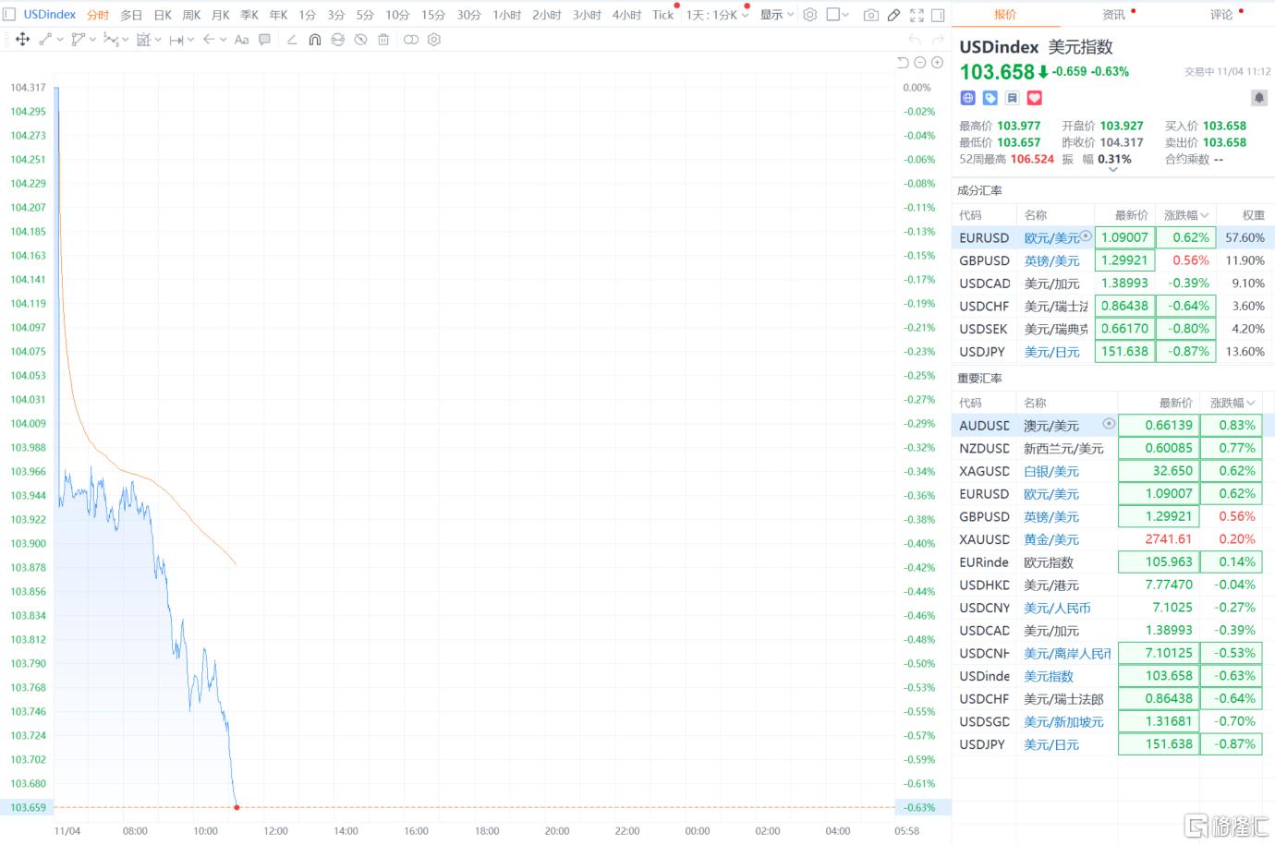Add a comment bubble note

(265, 40)
